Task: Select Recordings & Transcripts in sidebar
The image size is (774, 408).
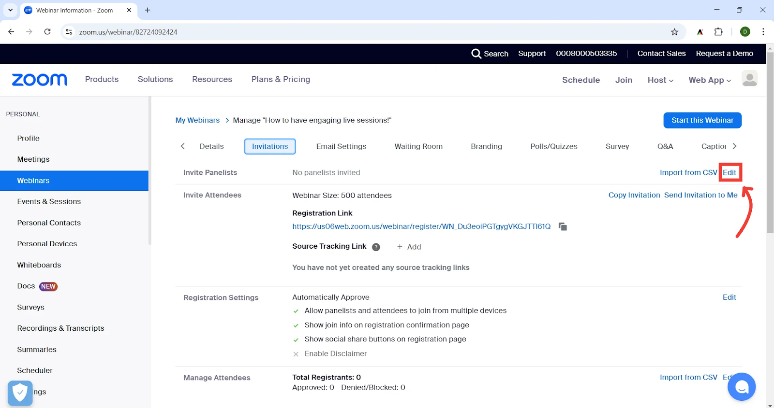Action: (60, 328)
